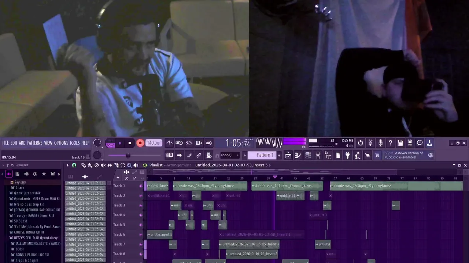Open the OPTIONS menu
This screenshot has width=469, height=263.
pos(61,143)
